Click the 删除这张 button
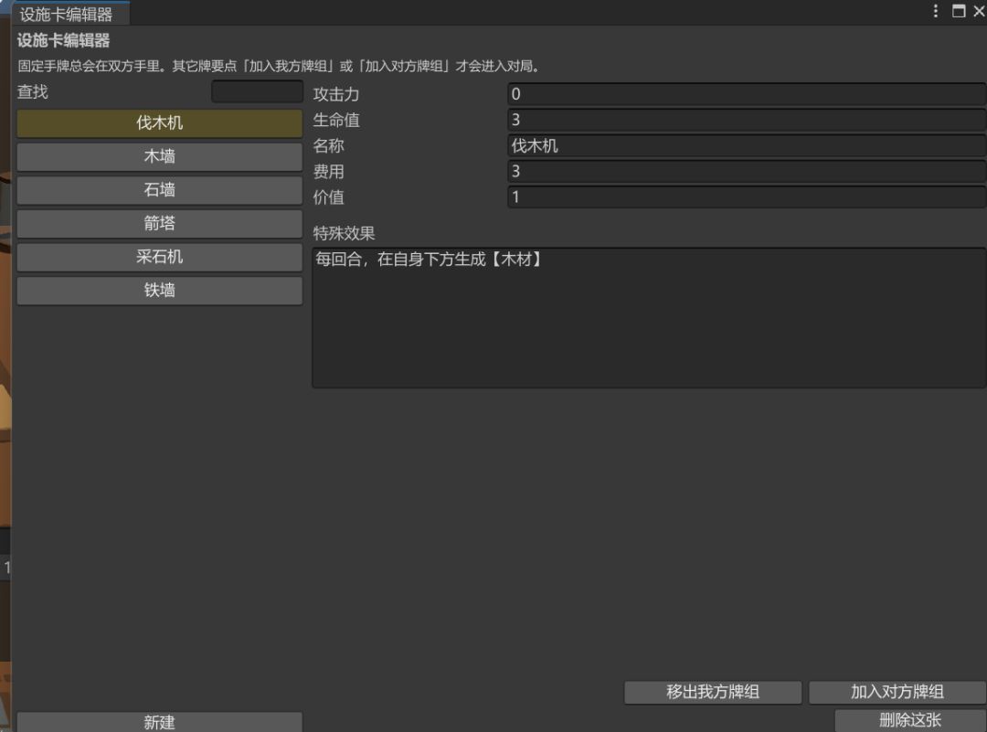 point(910,720)
